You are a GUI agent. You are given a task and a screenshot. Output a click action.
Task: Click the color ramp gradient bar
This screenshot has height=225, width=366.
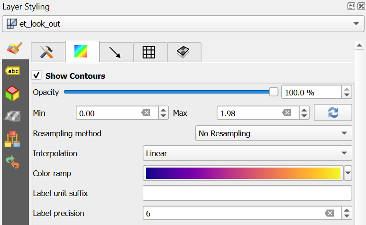point(243,174)
